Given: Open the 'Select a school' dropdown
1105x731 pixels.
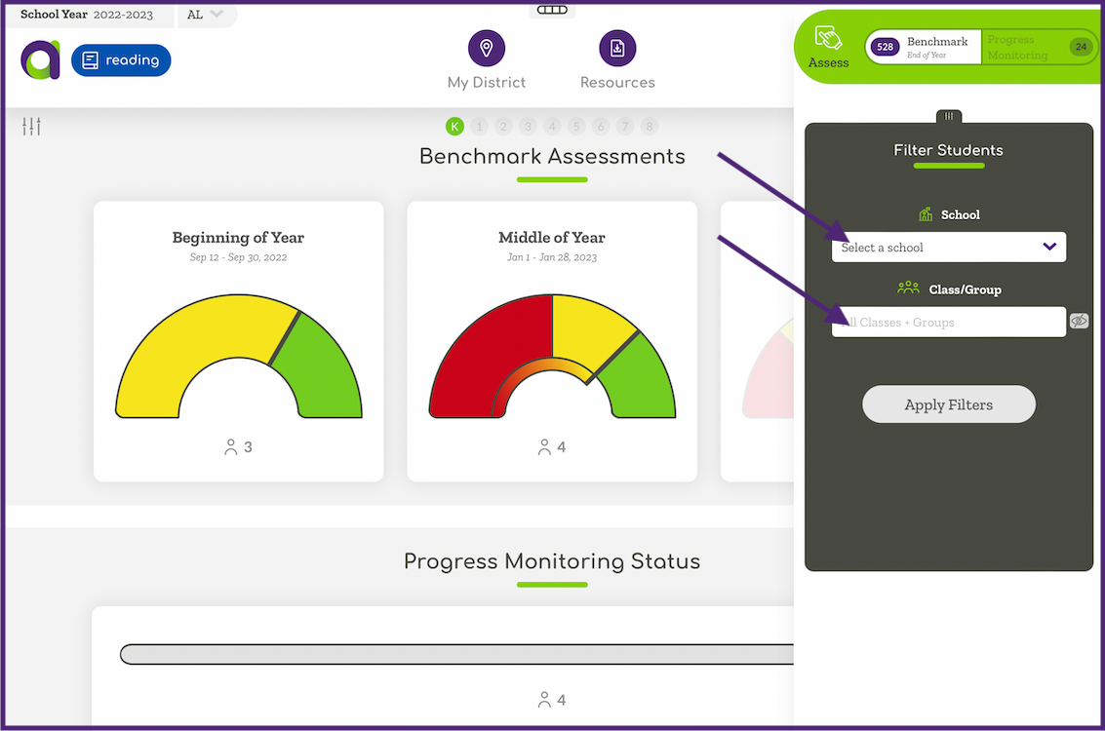Looking at the screenshot, I should coord(948,247).
